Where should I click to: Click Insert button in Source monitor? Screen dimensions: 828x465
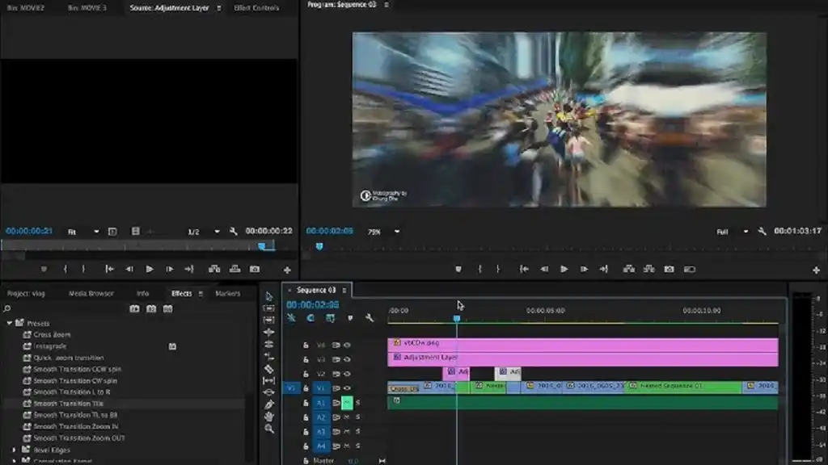coord(213,269)
